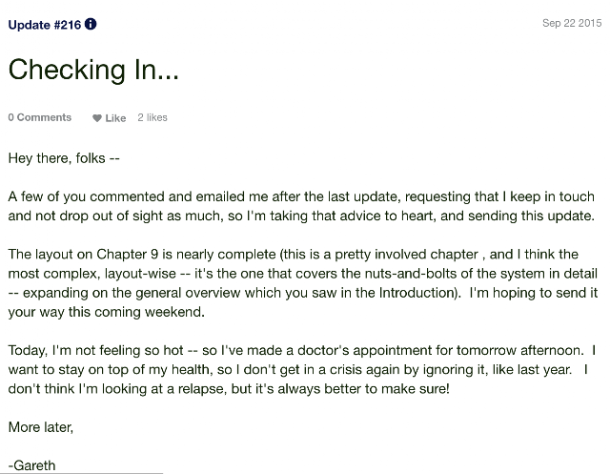610x474 pixels.
Task: Open the 0 Comments link
Action: tap(40, 117)
